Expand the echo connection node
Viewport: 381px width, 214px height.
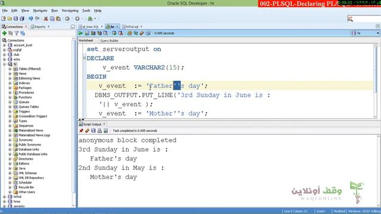tap(4, 59)
